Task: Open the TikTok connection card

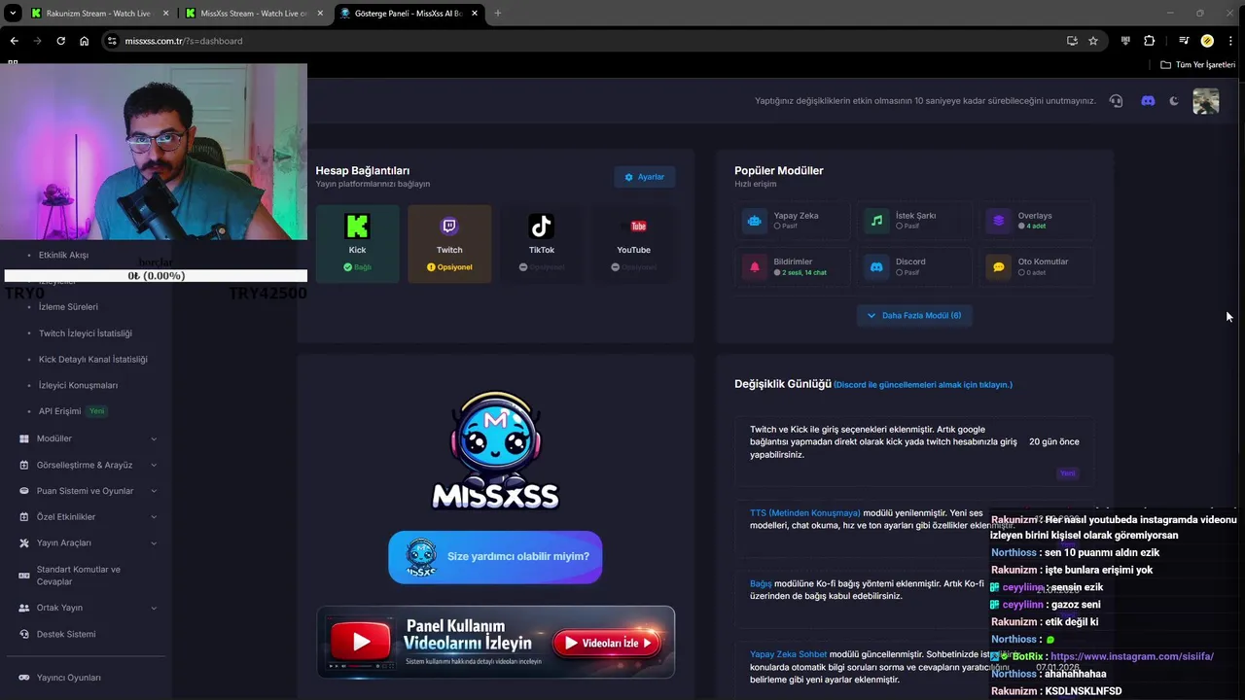Action: [x=541, y=243]
